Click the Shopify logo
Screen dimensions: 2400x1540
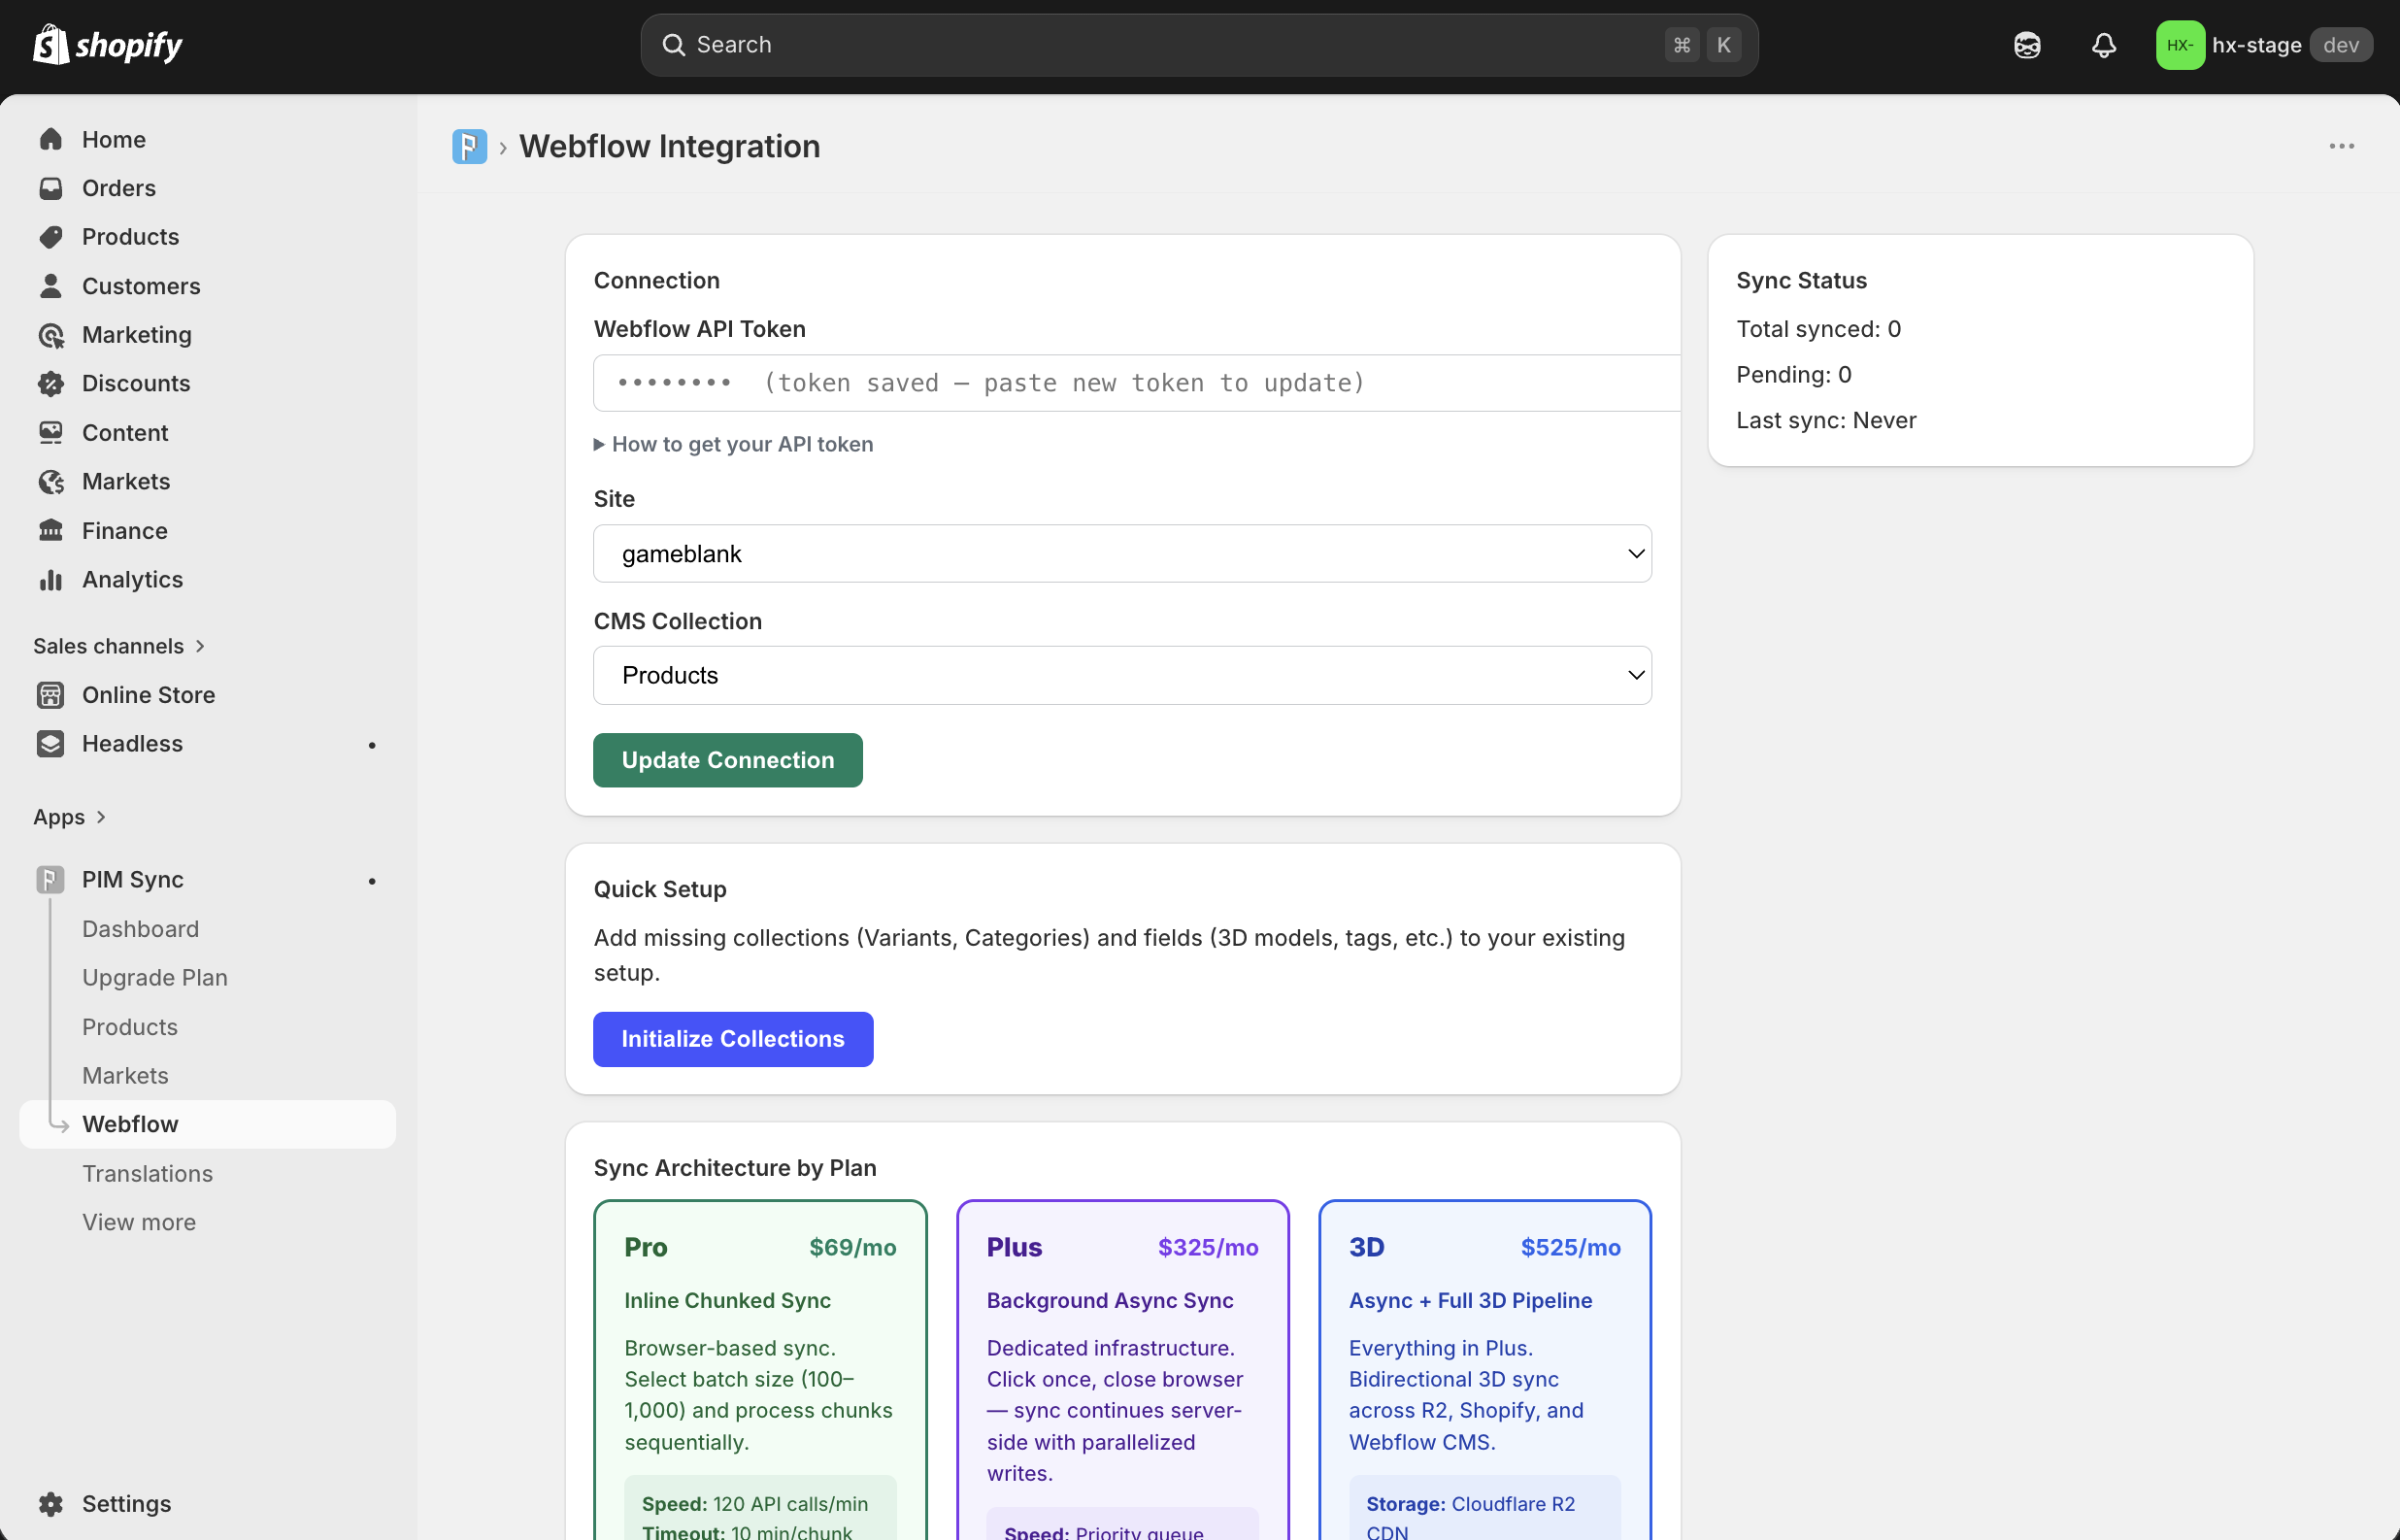click(x=107, y=45)
